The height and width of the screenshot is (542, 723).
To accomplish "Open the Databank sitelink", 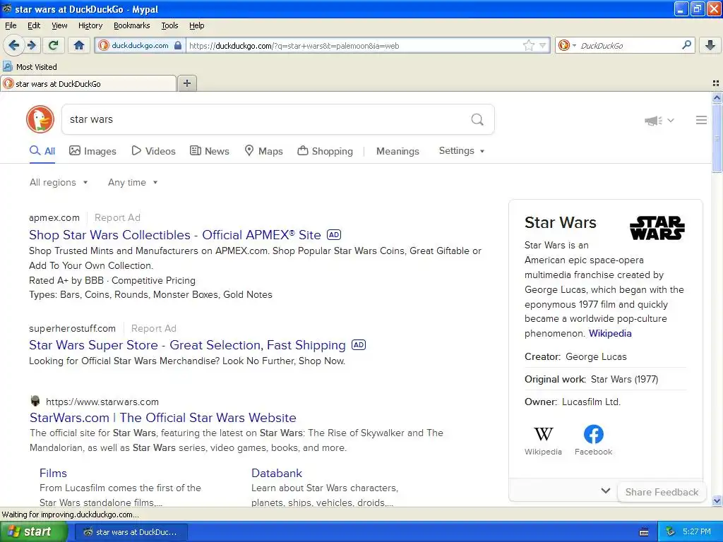I will pos(277,473).
